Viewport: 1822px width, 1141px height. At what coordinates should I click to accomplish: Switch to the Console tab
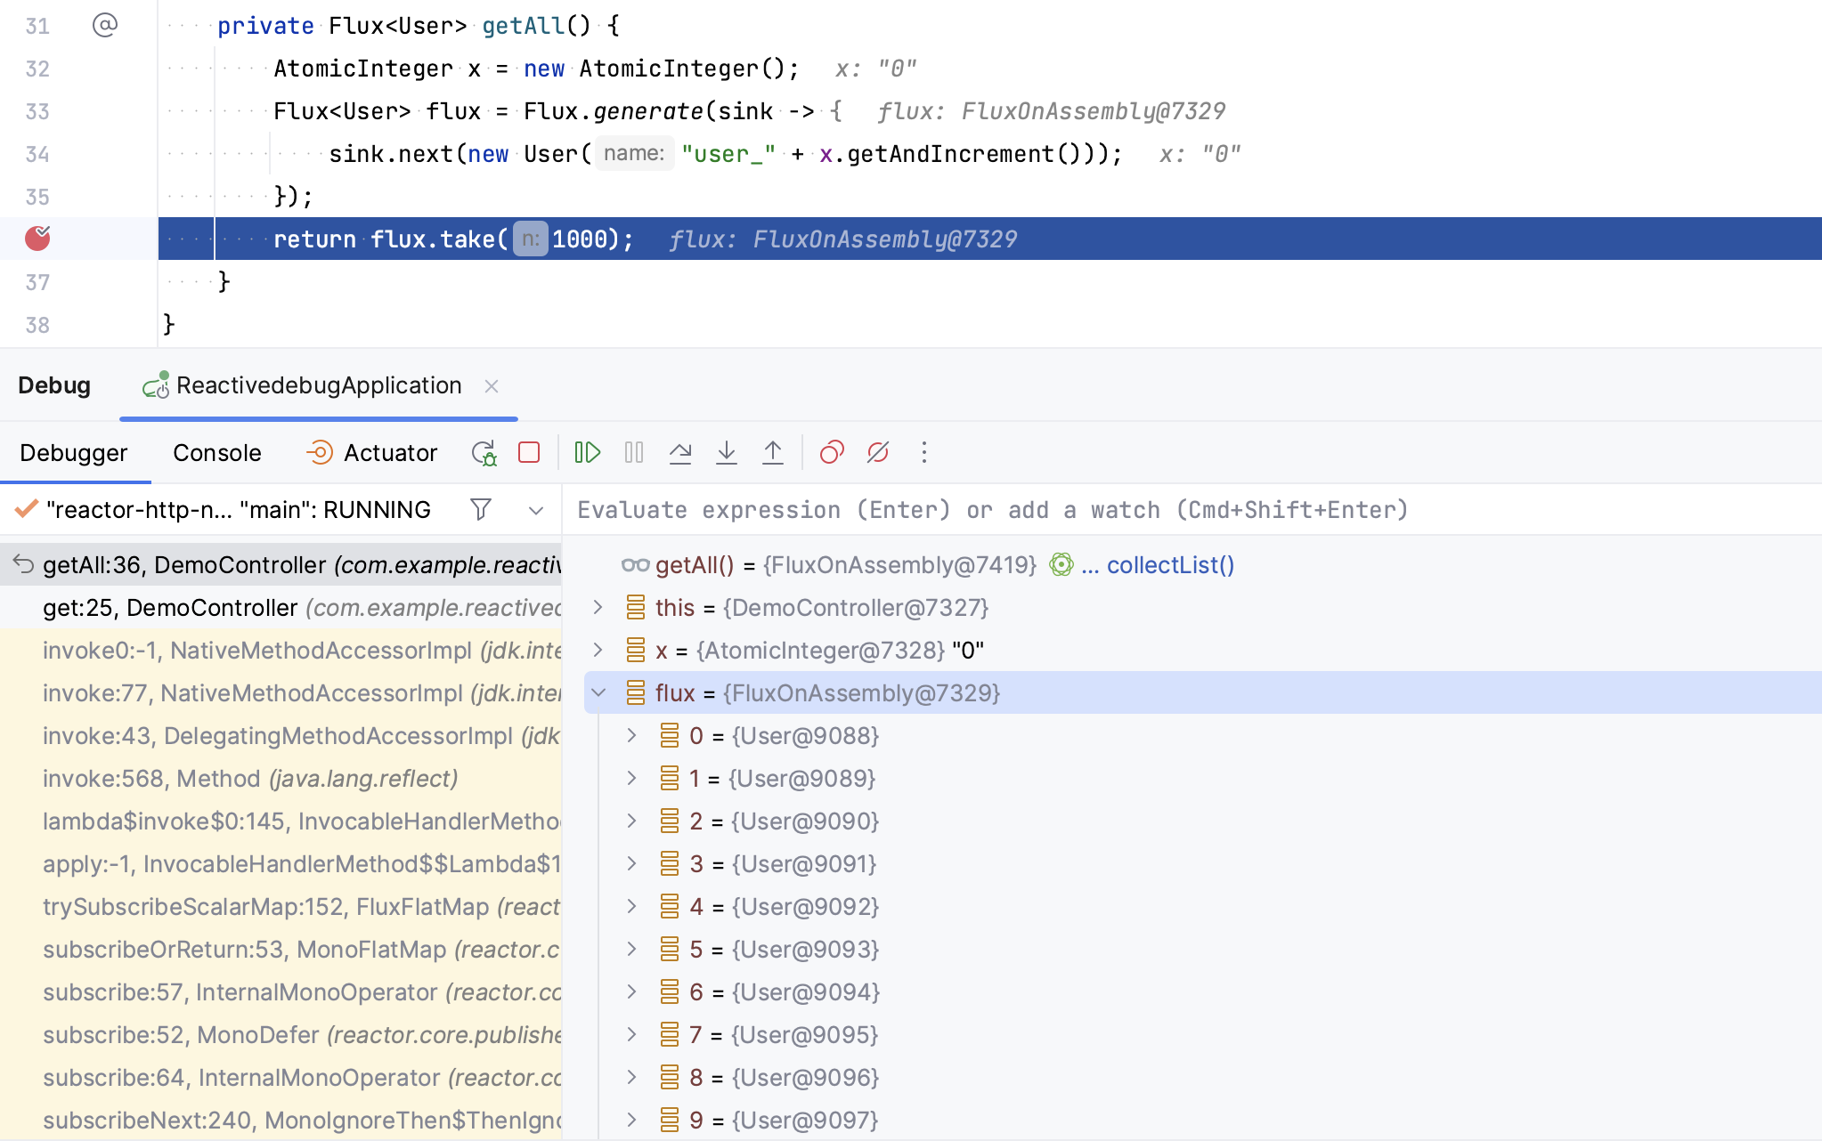216,452
